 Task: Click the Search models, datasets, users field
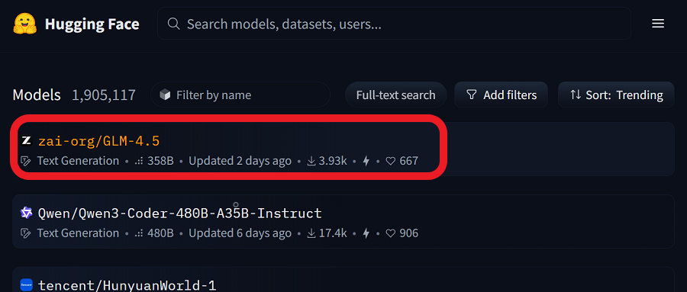(394, 24)
